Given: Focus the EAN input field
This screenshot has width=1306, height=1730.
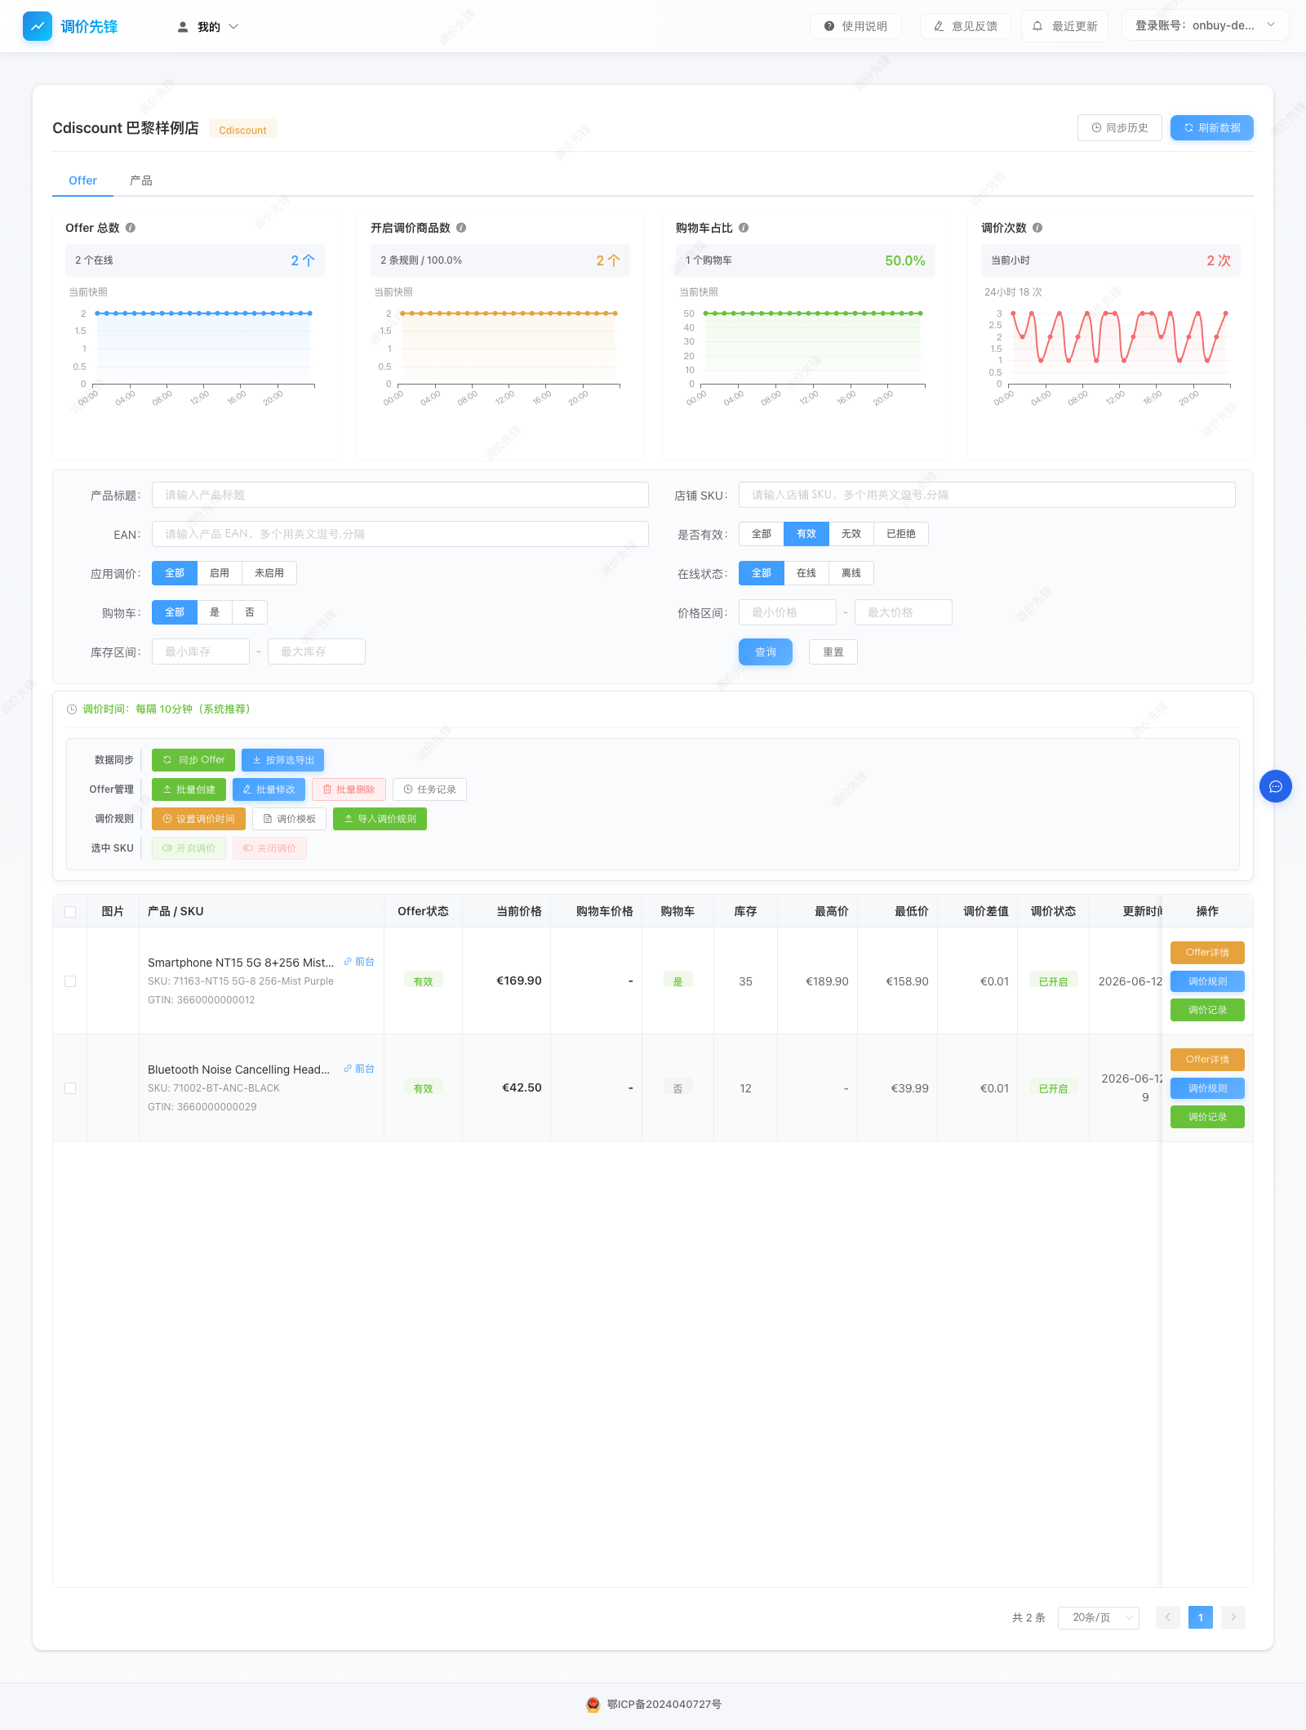Looking at the screenshot, I should 400,534.
